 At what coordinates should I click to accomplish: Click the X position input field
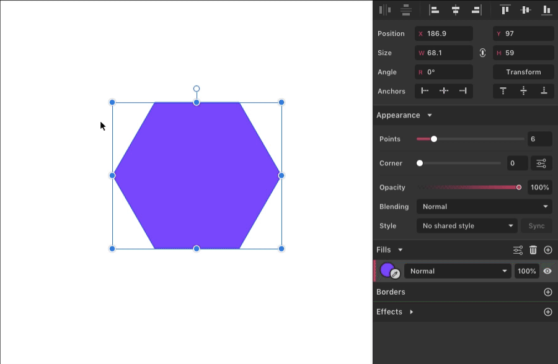tap(448, 34)
